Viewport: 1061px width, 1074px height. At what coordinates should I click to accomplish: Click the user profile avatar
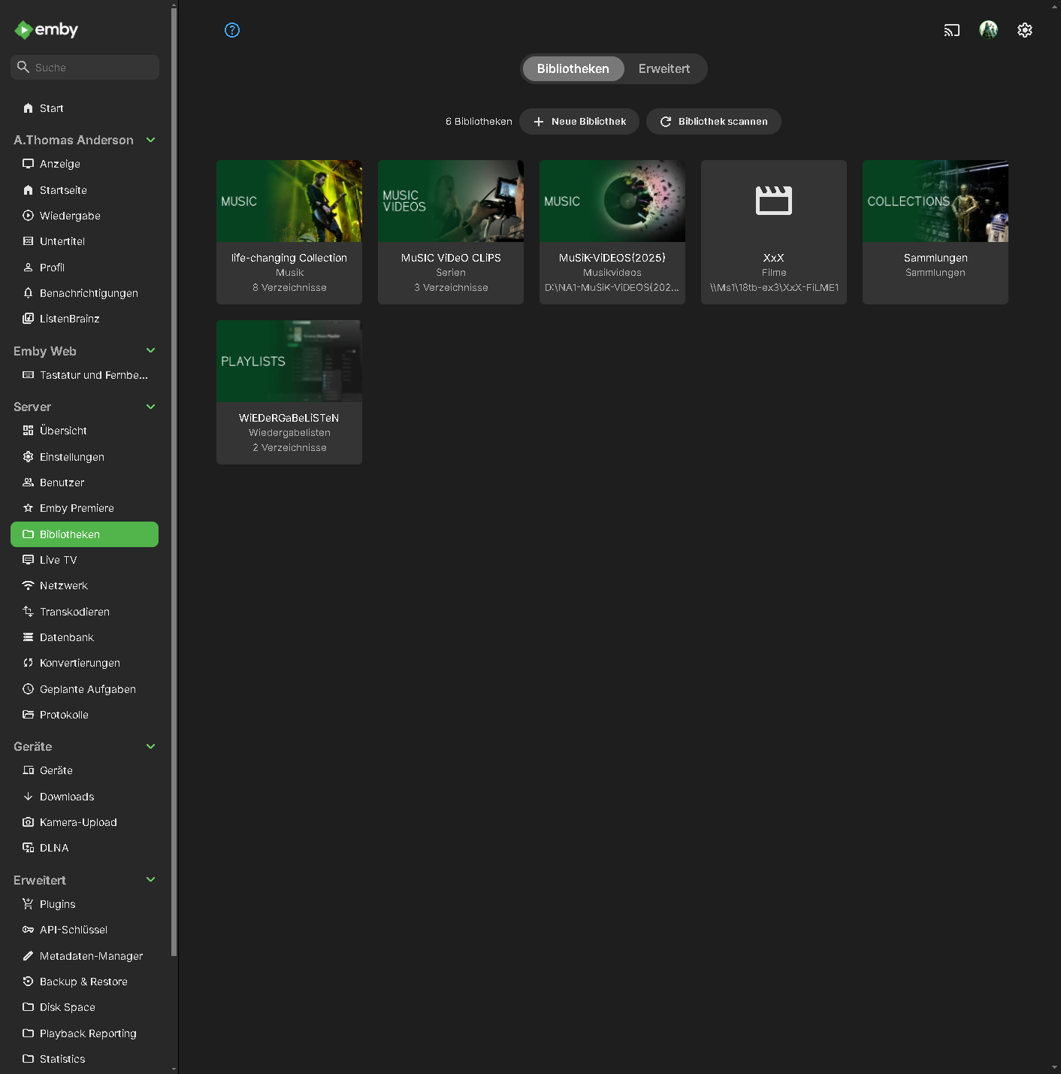click(x=988, y=30)
